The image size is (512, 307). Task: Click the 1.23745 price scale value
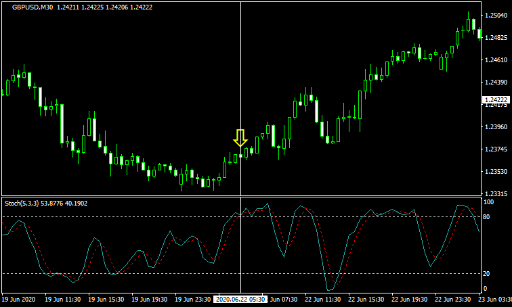click(x=496, y=149)
